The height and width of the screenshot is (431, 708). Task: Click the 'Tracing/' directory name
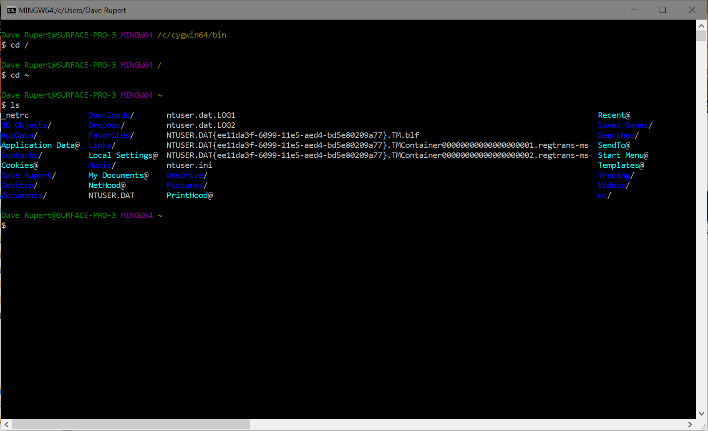pyautogui.click(x=616, y=175)
